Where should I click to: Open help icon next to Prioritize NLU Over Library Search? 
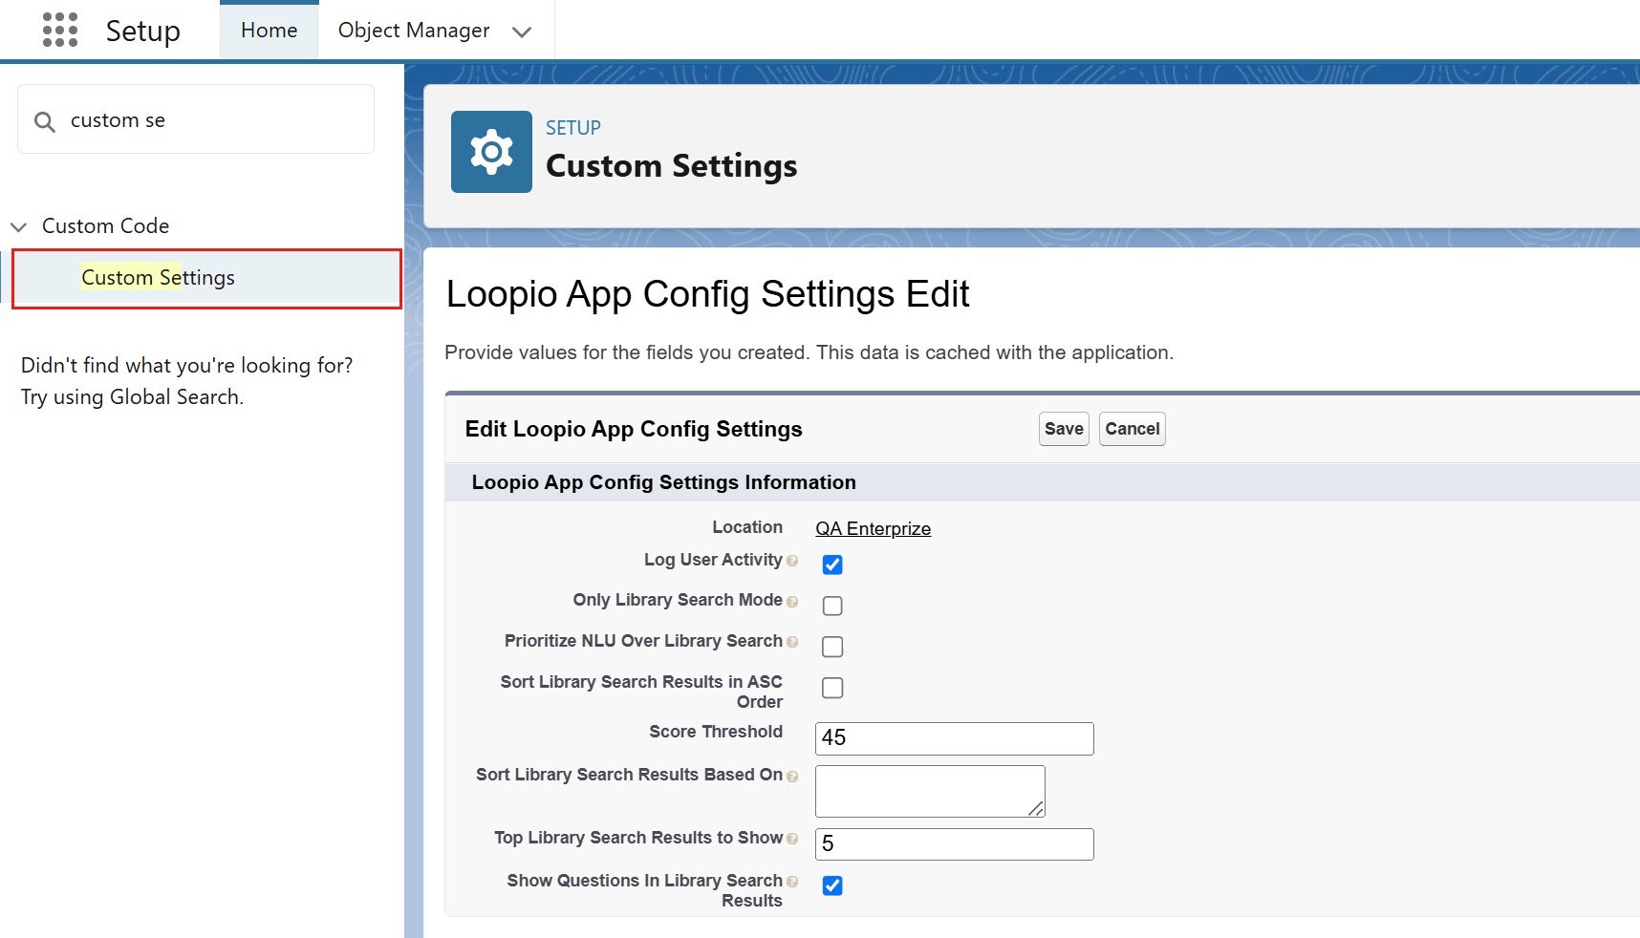coord(792,642)
